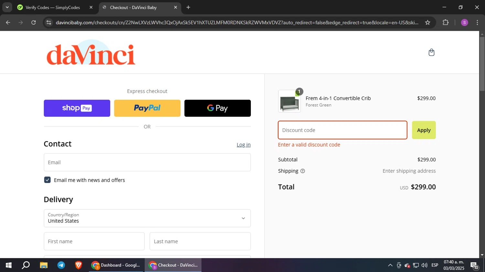Image resolution: width=485 pixels, height=272 pixels.
Task: Open the notification center icon
Action: click(x=474, y=266)
